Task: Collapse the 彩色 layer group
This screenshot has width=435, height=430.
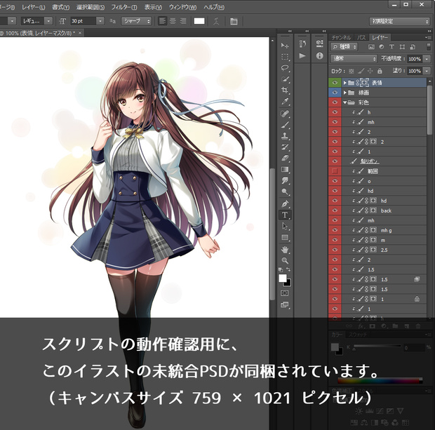Action: click(344, 102)
